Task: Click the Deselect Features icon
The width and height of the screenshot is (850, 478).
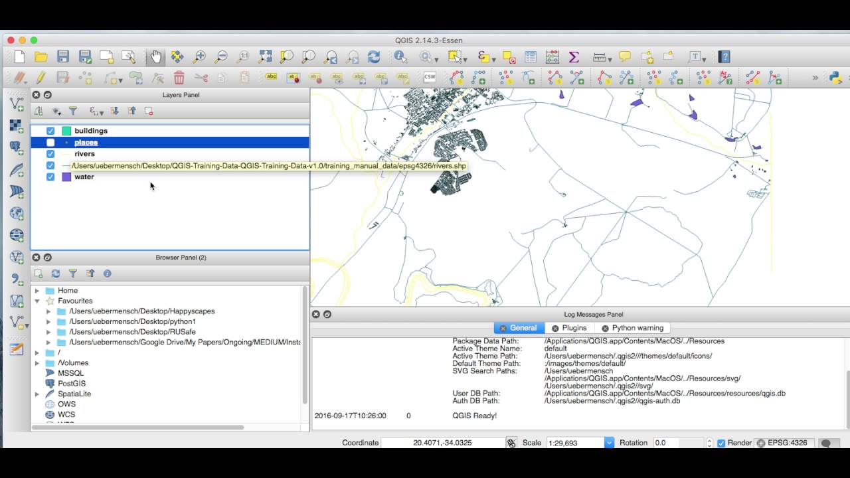Action: 509,57
